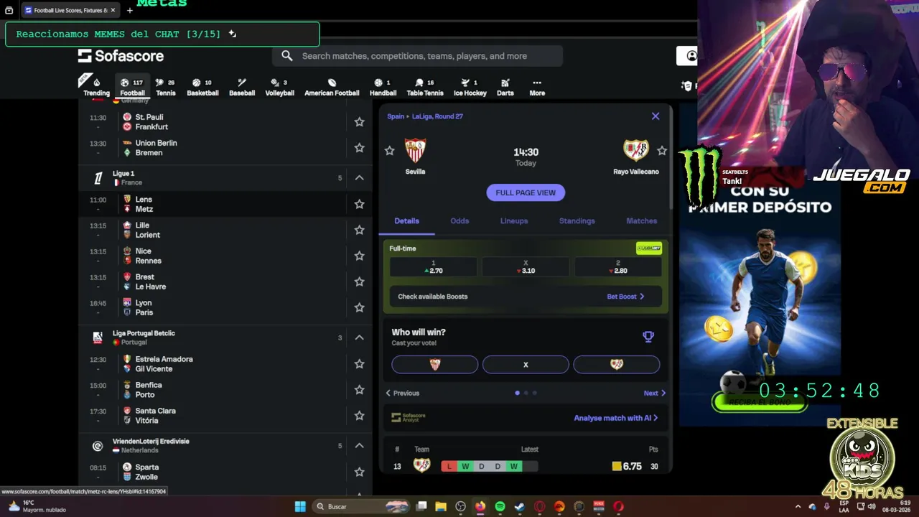Screen dimensions: 919x517
Task: Open the Trending sports section
Action: tap(96, 87)
